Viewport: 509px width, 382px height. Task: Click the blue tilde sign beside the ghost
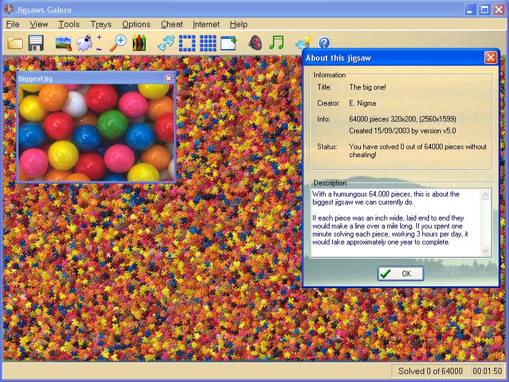click(x=99, y=49)
